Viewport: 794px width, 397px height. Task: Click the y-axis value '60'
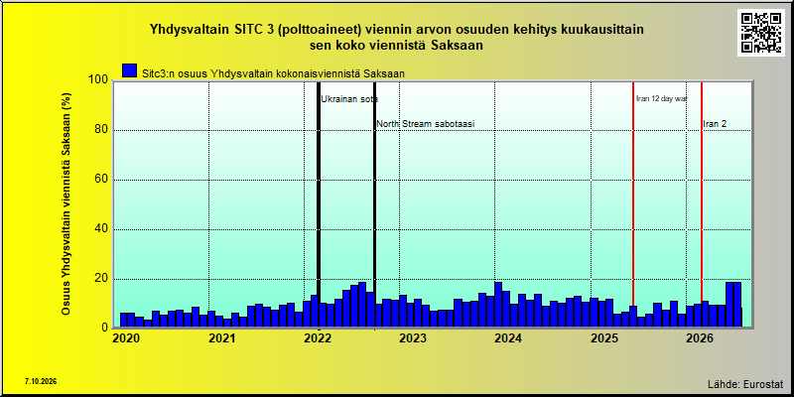[x=103, y=180]
